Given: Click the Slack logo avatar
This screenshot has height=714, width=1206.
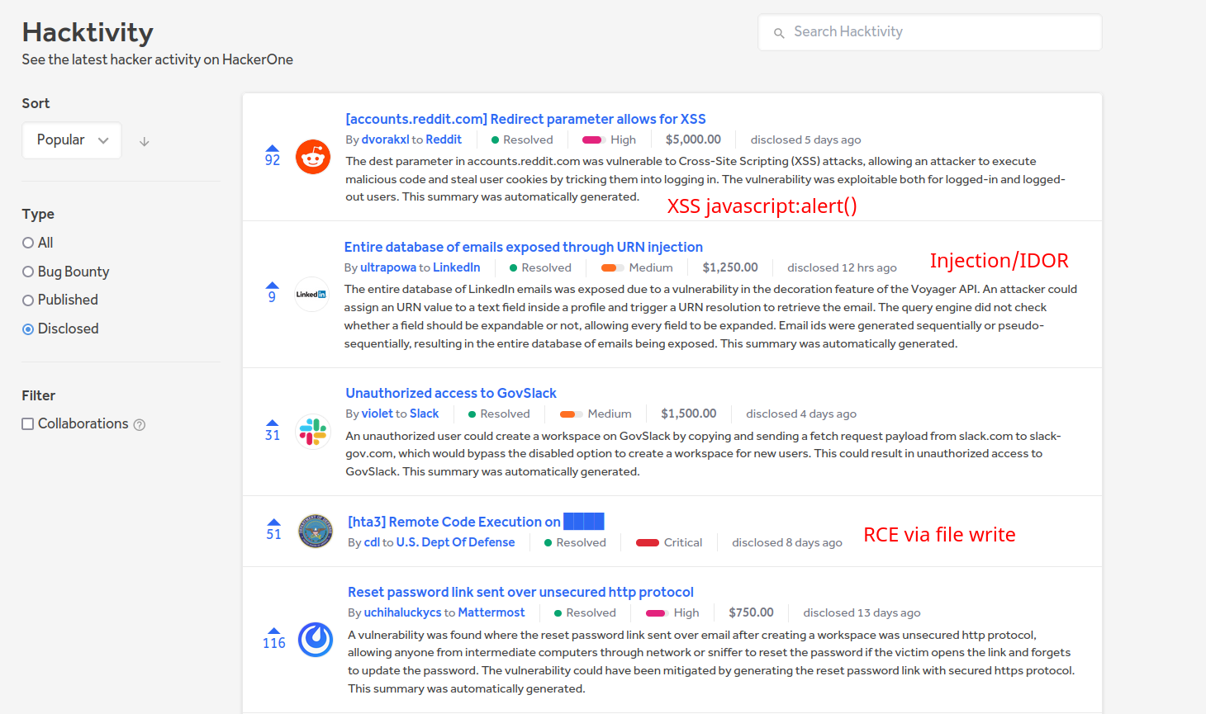Looking at the screenshot, I should click(x=313, y=431).
